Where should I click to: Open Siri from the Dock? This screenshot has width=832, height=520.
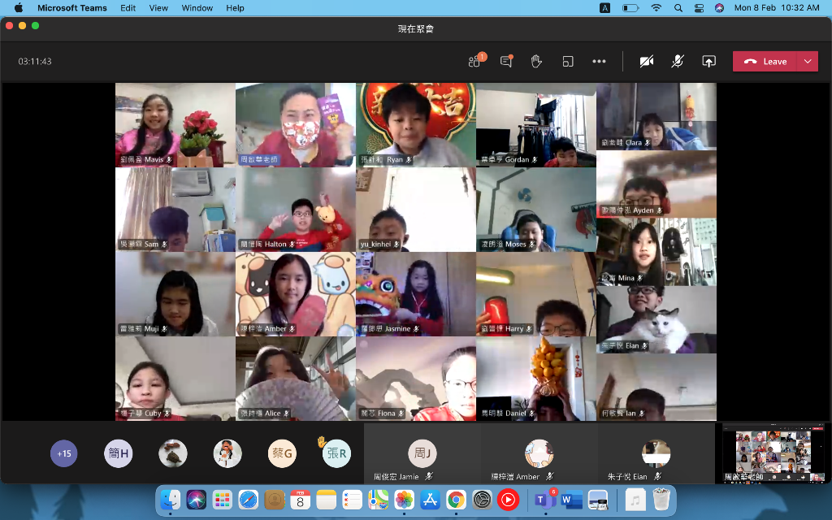(x=196, y=500)
